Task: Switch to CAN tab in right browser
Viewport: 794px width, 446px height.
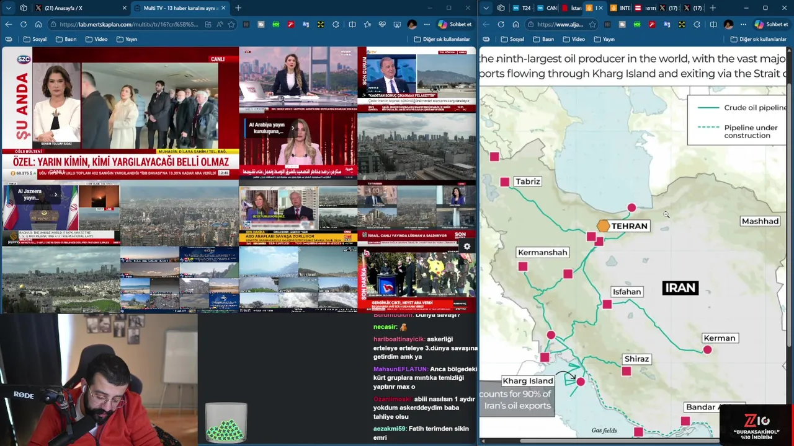Action: [x=546, y=8]
